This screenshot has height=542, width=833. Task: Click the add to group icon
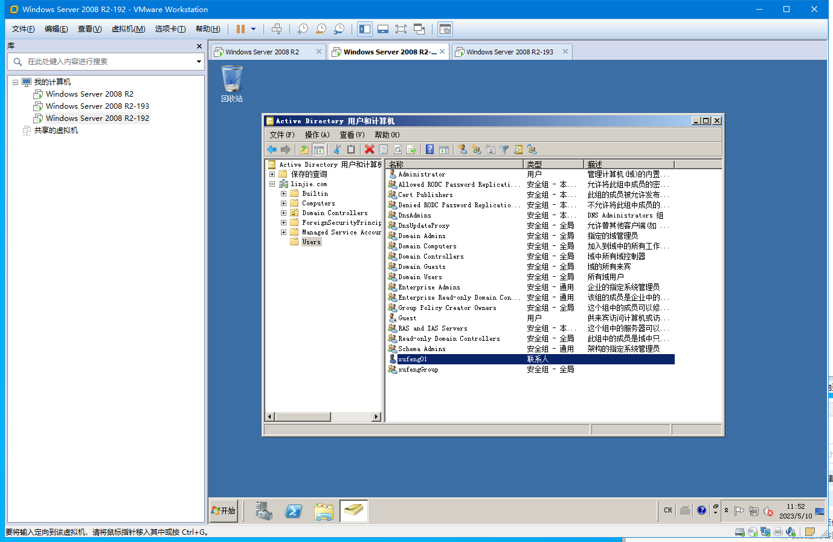pos(532,149)
